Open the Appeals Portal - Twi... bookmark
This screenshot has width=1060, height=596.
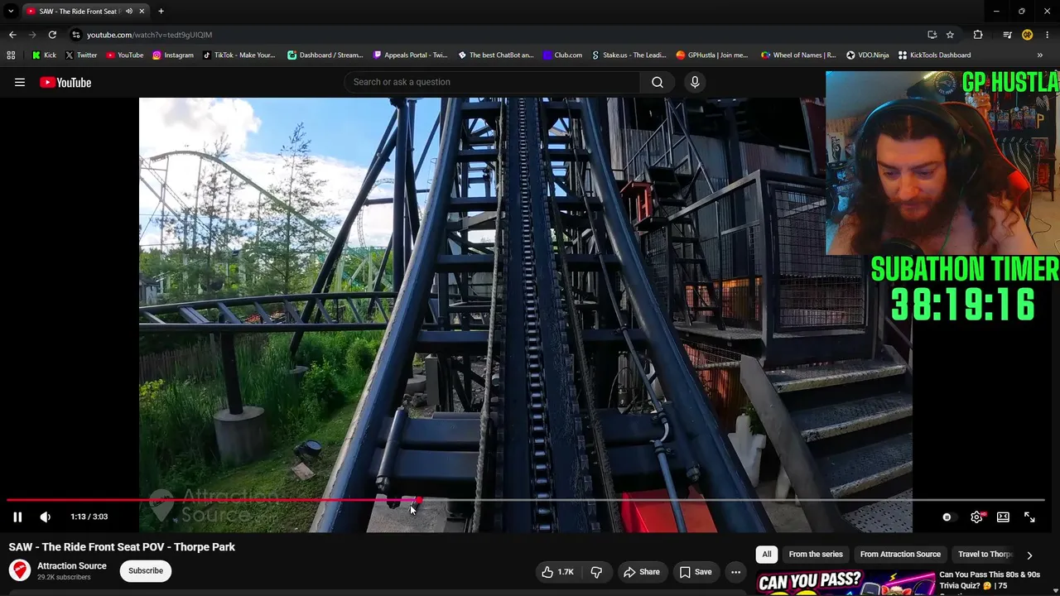(411, 55)
